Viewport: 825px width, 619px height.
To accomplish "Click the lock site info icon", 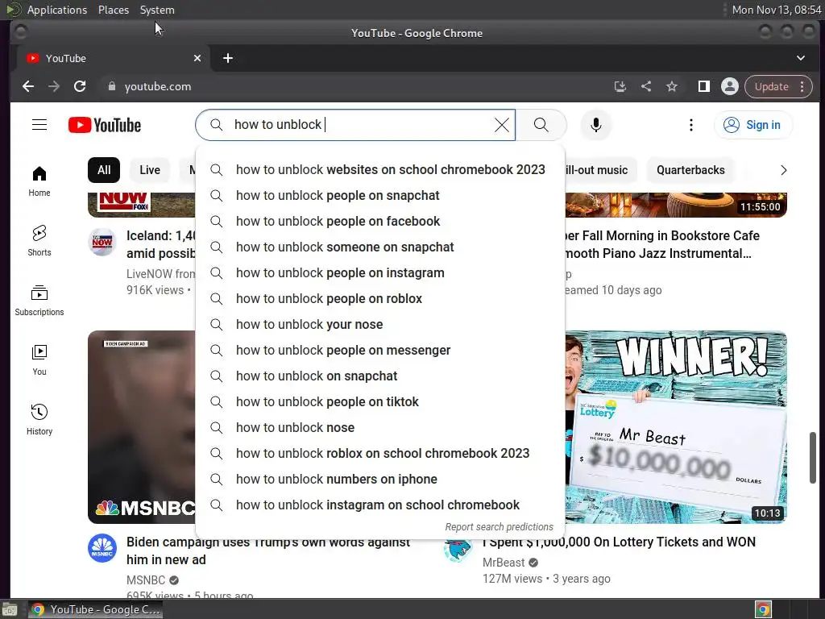I will [111, 86].
